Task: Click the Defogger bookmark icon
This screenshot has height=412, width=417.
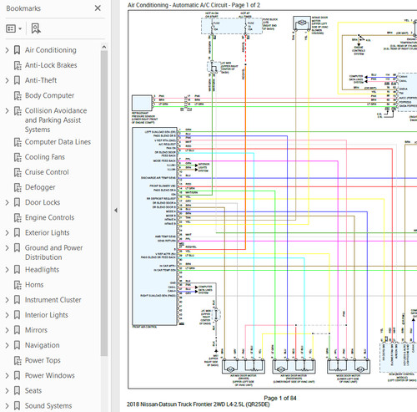Action: tap(18, 187)
